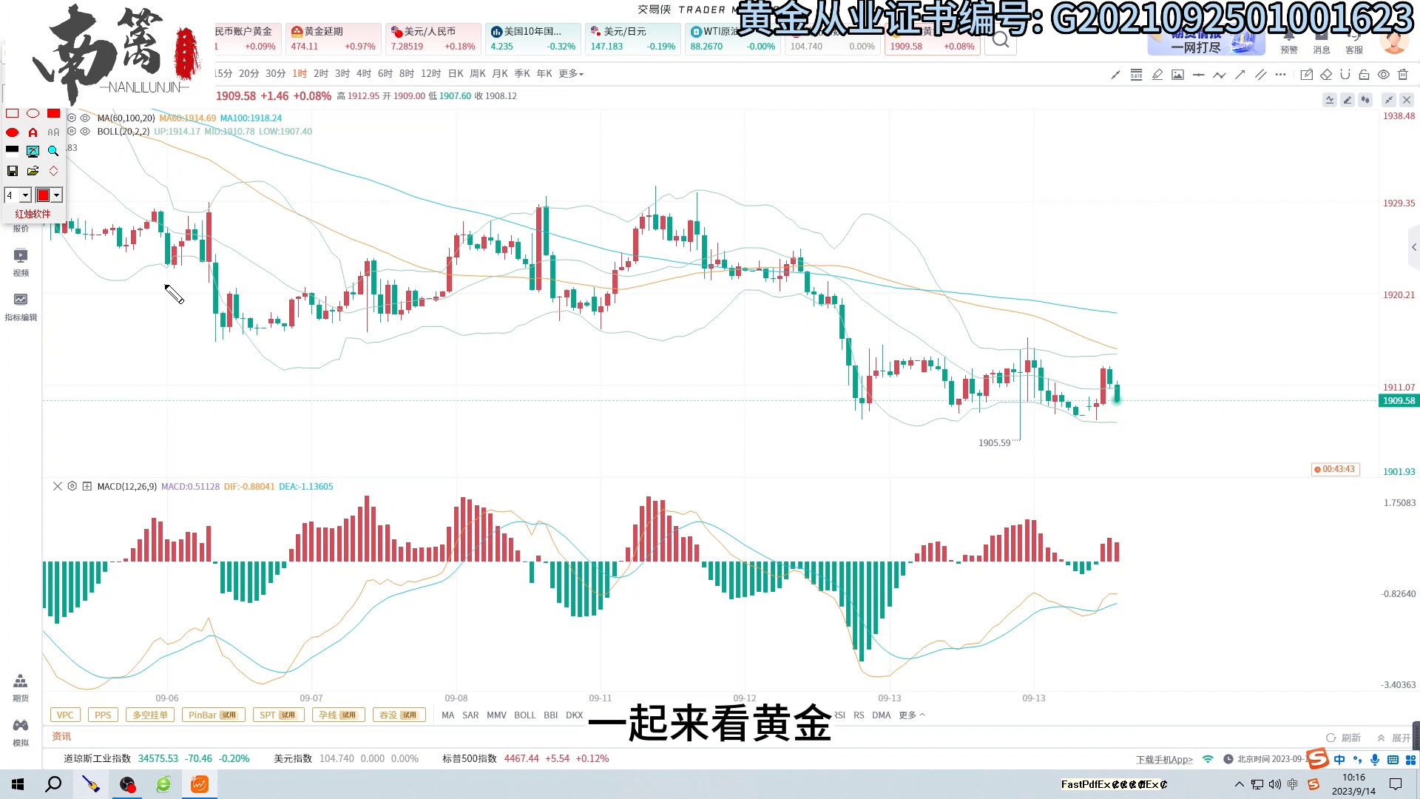Enable the magnet snap tool
Screen dimensions: 1420x799
coord(1345,74)
